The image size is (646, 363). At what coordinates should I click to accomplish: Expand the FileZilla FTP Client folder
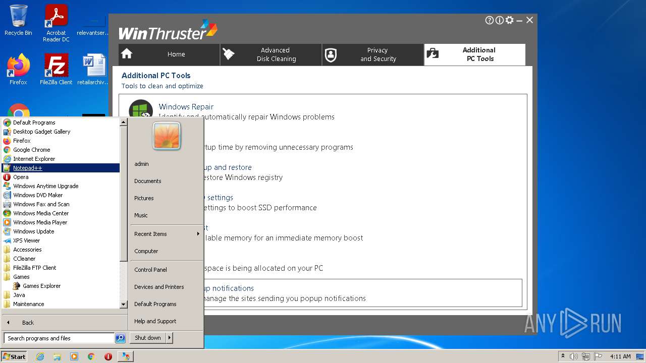click(35, 268)
